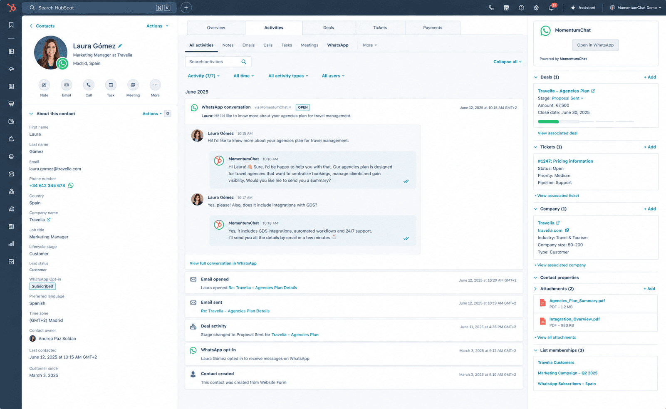The image size is (666, 409).
Task: Open All activity types dropdown
Action: (288, 76)
